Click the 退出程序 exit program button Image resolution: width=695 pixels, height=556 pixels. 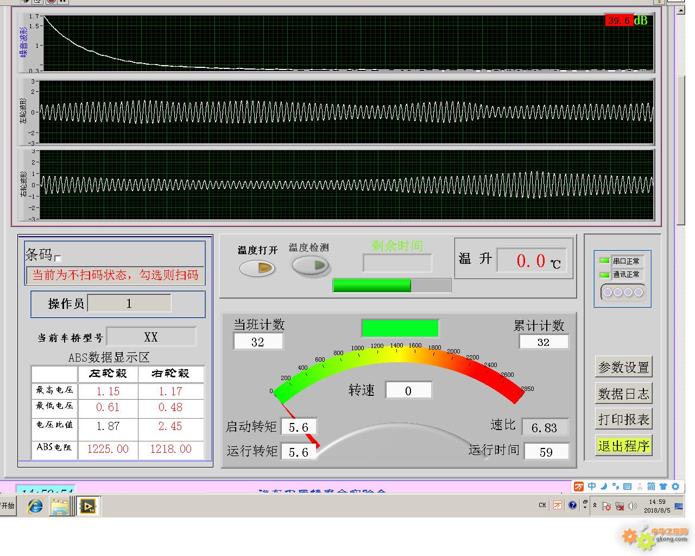(623, 446)
